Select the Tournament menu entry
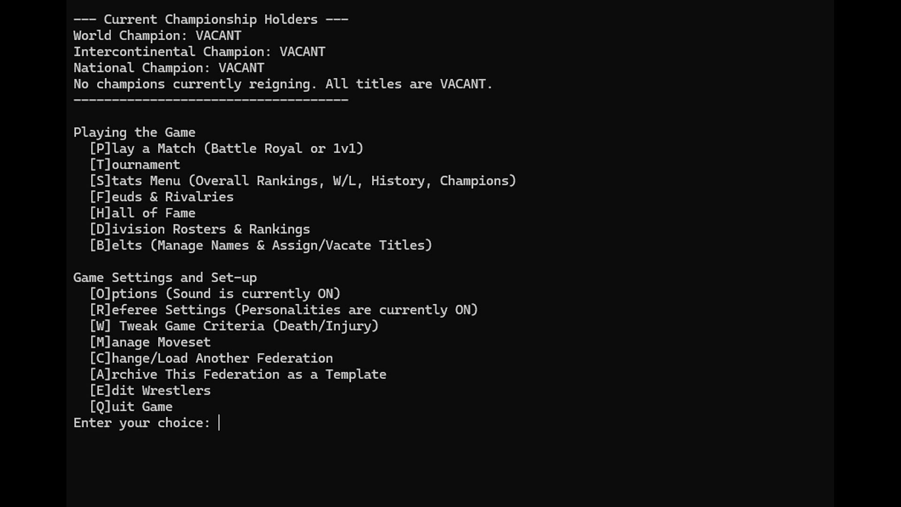Image resolution: width=901 pixels, height=507 pixels. point(135,165)
